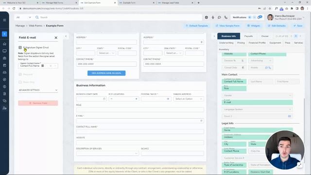Click the Save button
Screen dimensions: 311x175
pyautogui.click(x=298, y=26)
